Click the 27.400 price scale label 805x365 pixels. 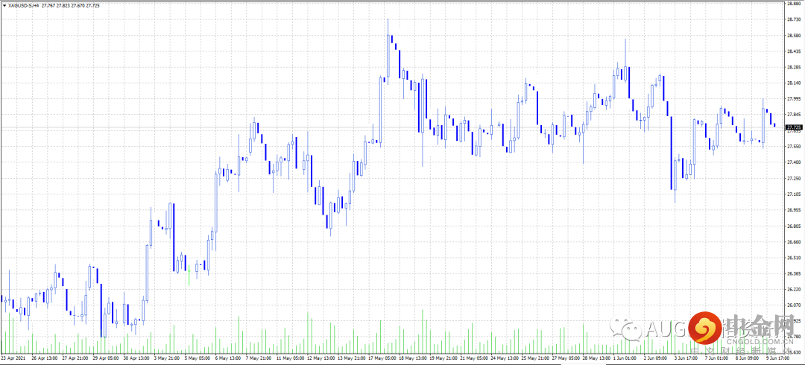pos(793,162)
